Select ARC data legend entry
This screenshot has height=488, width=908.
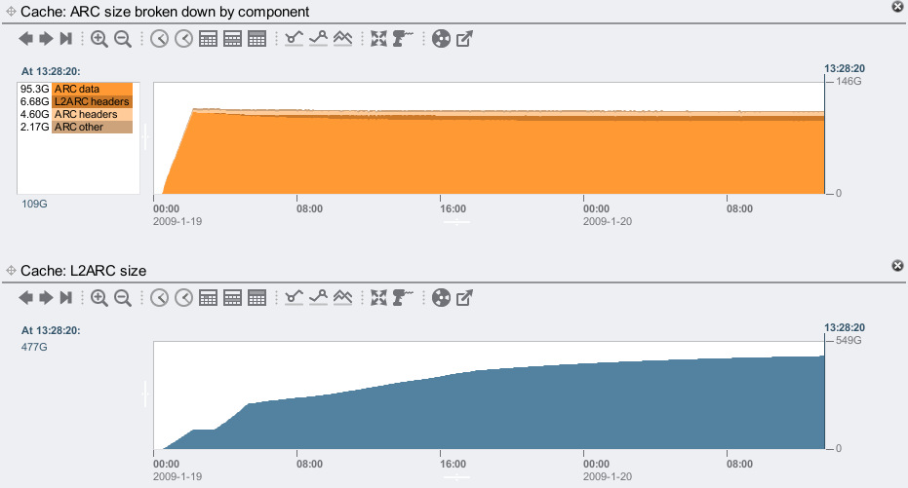coord(92,89)
